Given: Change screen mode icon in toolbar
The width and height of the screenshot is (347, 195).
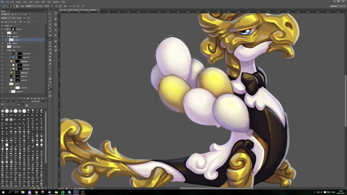Looking at the screenshot, I should [x=50, y=96].
